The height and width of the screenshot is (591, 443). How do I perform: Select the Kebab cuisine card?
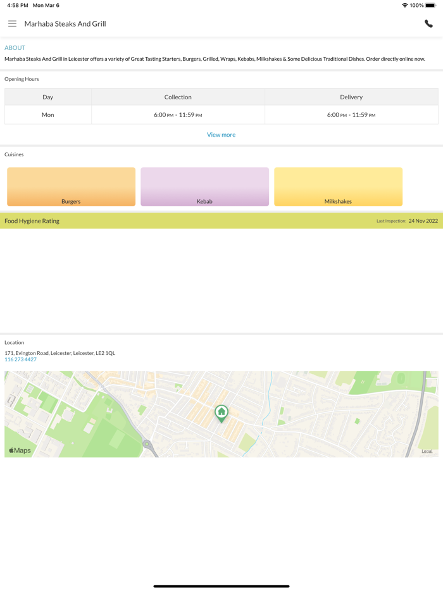(204, 187)
